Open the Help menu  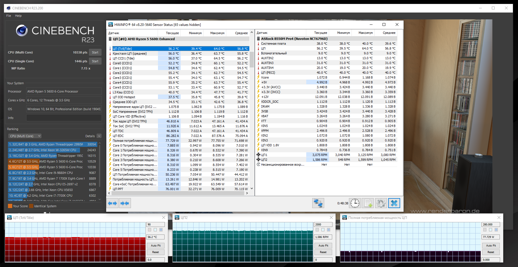tap(18, 16)
